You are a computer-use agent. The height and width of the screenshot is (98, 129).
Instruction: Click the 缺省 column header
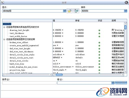coord(77,21)
